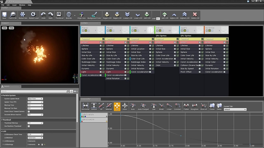
Task: Select the Smoke emitter header
Action: click(142, 30)
